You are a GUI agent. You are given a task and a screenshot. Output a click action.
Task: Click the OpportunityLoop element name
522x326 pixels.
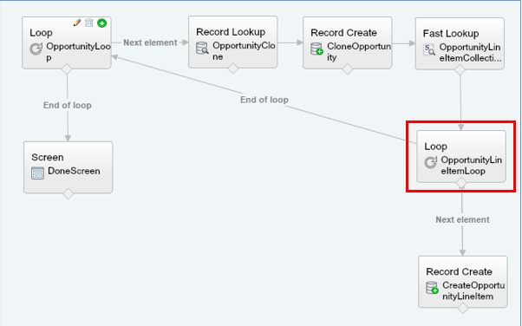[78, 52]
